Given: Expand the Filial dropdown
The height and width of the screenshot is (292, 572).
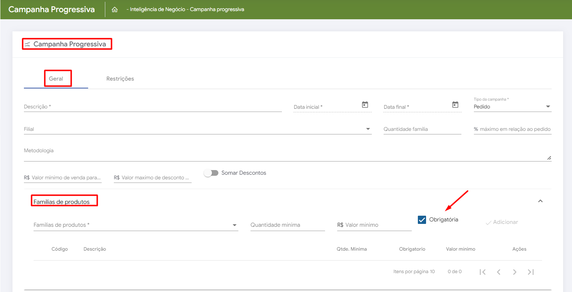Looking at the screenshot, I should coord(368,129).
